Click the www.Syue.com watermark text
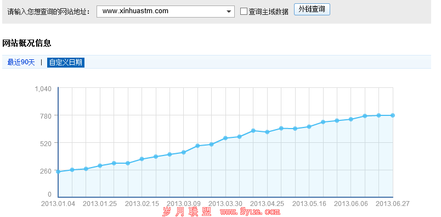441x217 pixels. pos(250,212)
